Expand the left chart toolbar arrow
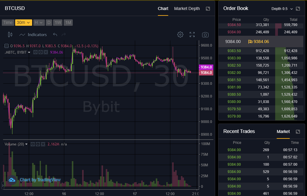The image size is (307, 196). tap(3, 185)
